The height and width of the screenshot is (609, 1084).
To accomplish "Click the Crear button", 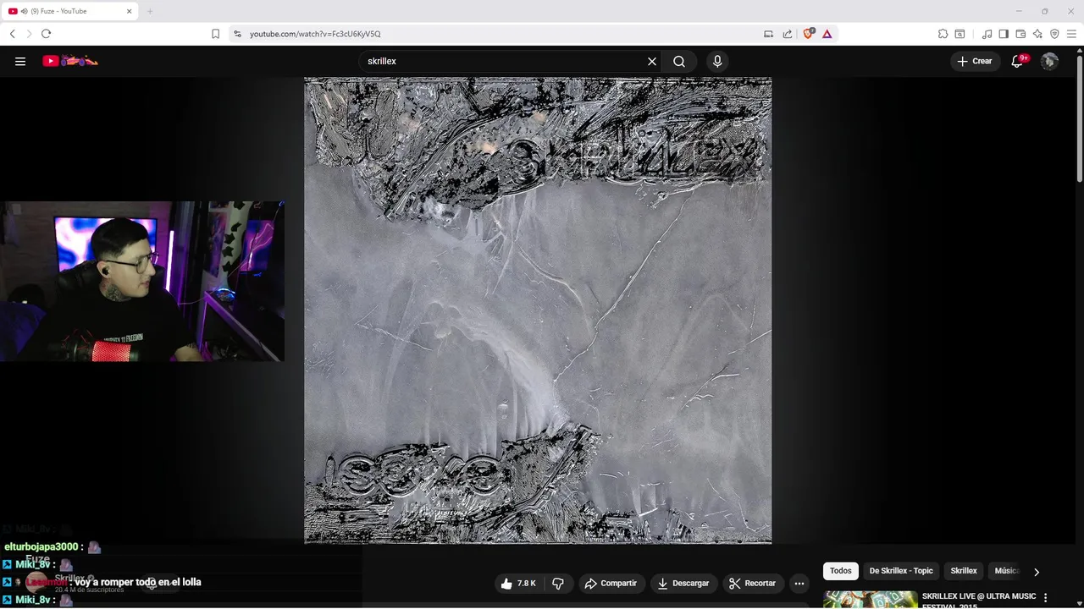I will pyautogui.click(x=974, y=61).
